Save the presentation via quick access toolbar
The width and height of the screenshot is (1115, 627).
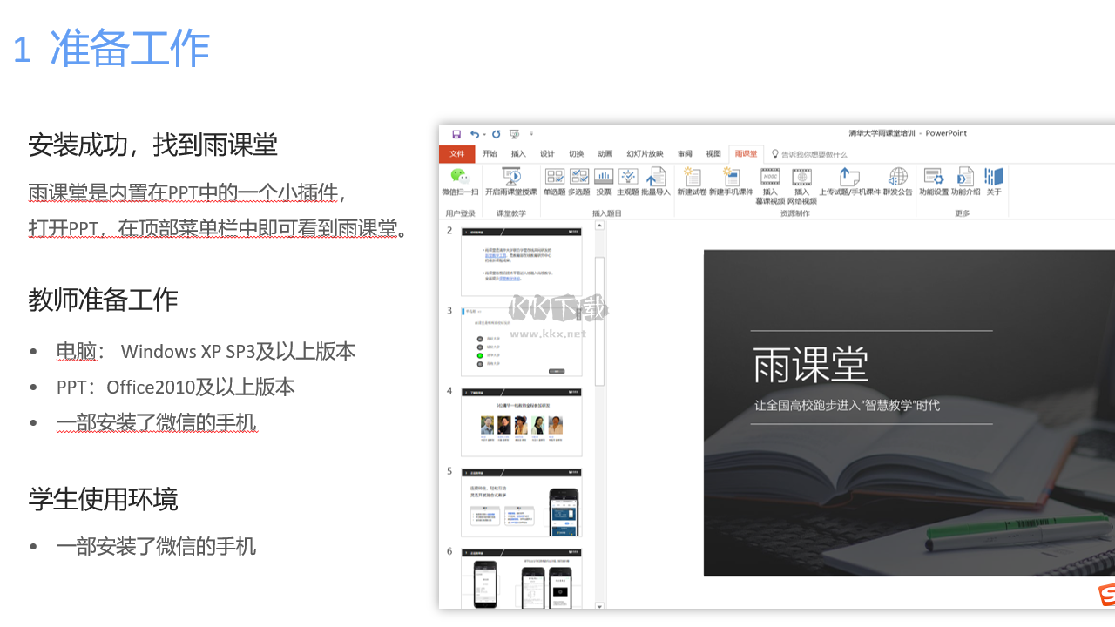point(456,134)
